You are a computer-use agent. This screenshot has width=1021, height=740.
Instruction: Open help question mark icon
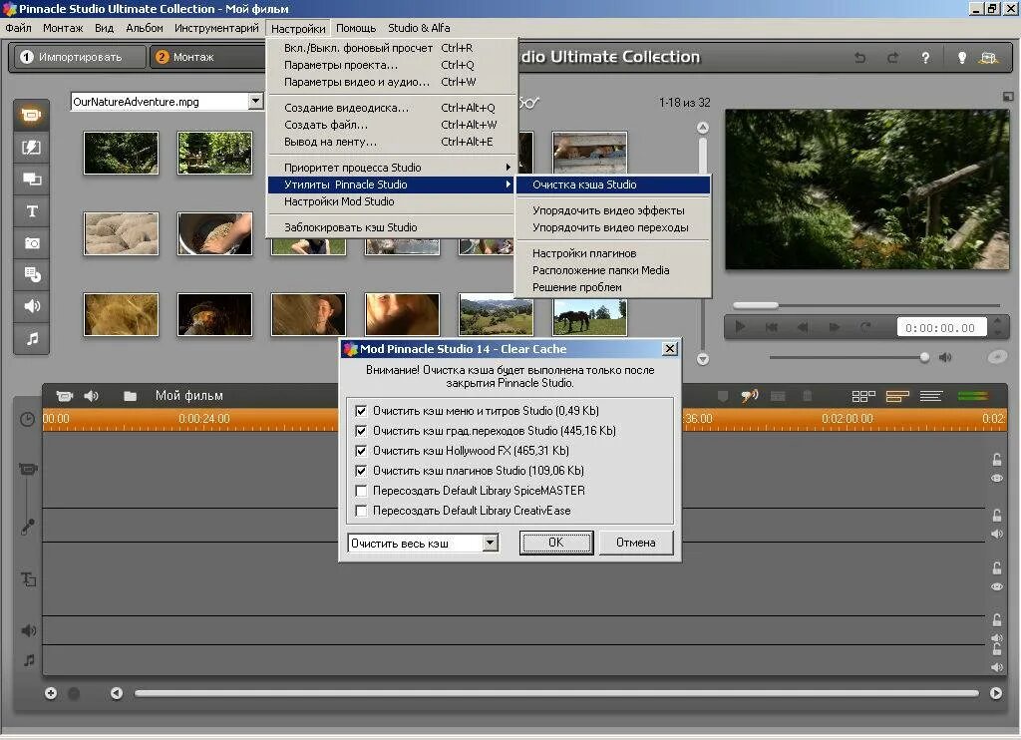(925, 57)
